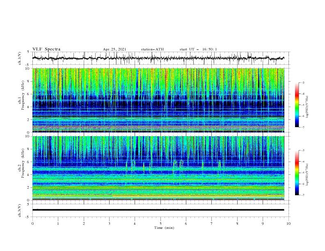Viewport: 325px width, 251px height.
Task: Click the upper log(PSD) colorbar label
Action: [x=307, y=107]
